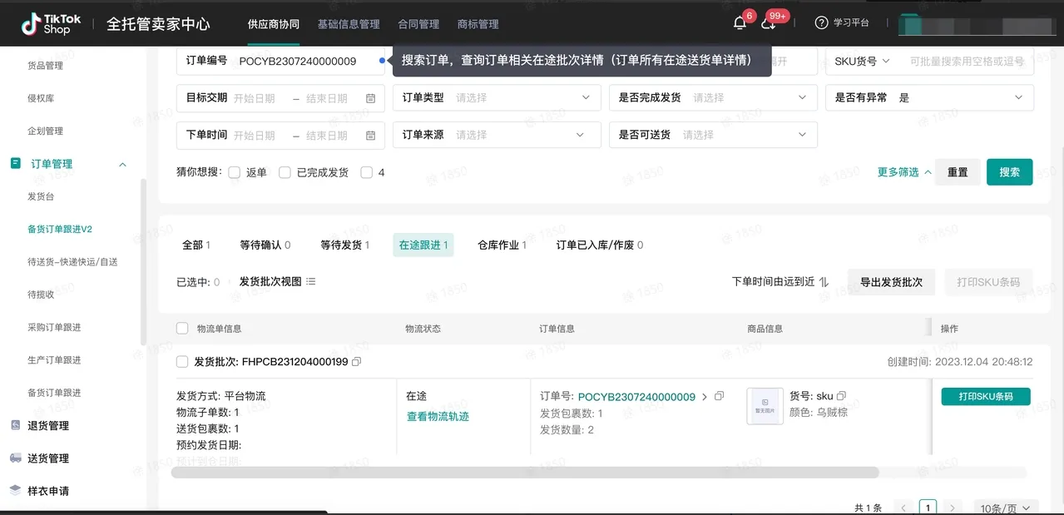This screenshot has height=515, width=1064.
Task: Open the 是否有异常 dropdown
Action: click(x=930, y=98)
